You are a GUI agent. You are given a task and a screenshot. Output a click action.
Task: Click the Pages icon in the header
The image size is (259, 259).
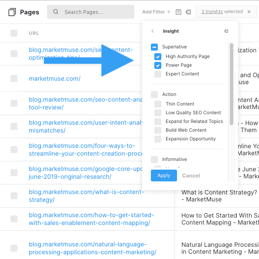point(12,12)
